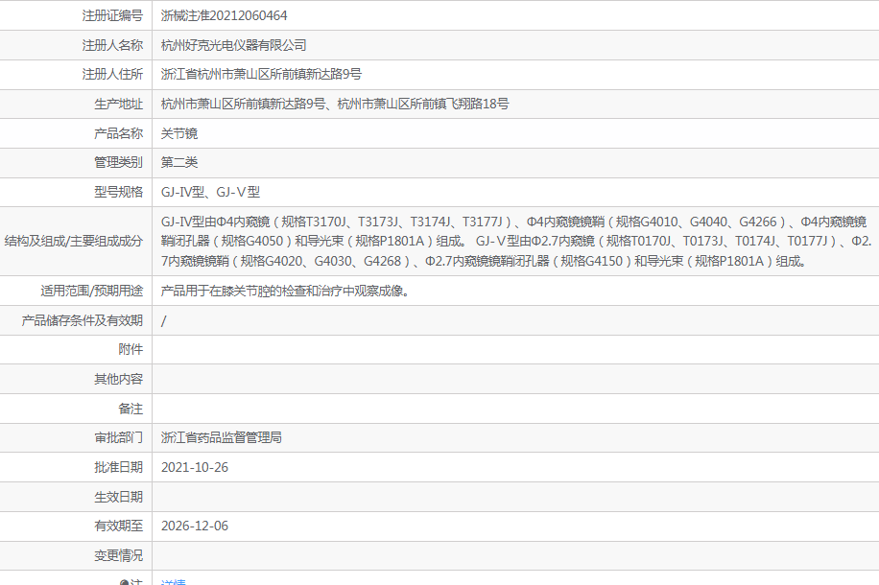
Task: Select the expiry date 2026-12-06
Action: point(195,526)
